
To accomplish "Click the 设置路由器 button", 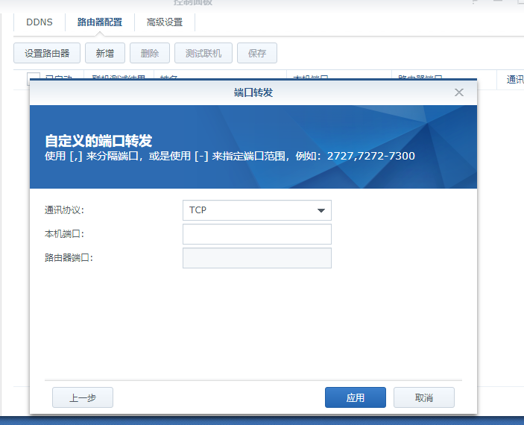I will [47, 53].
